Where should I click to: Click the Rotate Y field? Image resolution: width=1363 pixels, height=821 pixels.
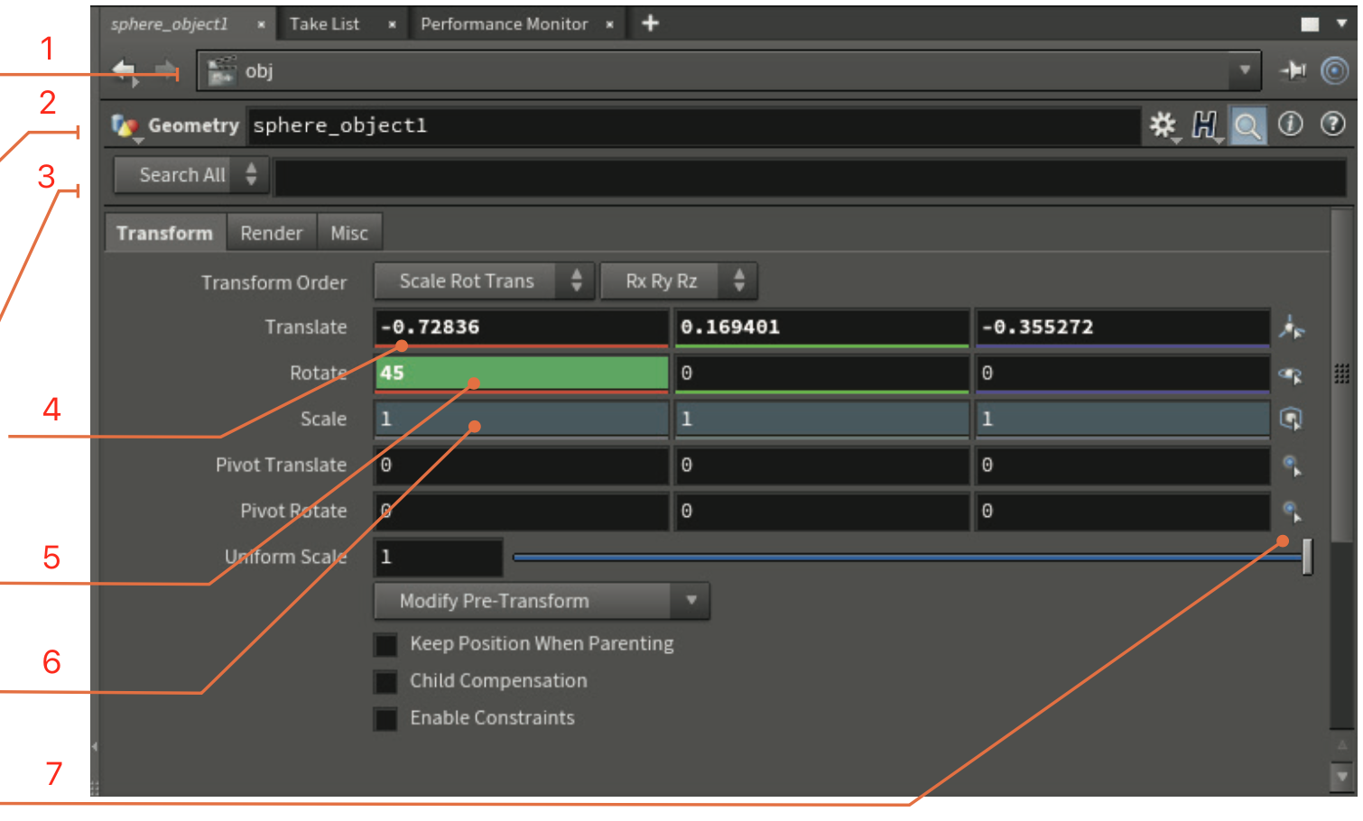coord(822,374)
